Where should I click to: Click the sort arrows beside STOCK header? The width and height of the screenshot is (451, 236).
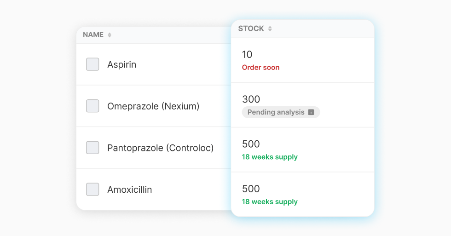point(270,29)
